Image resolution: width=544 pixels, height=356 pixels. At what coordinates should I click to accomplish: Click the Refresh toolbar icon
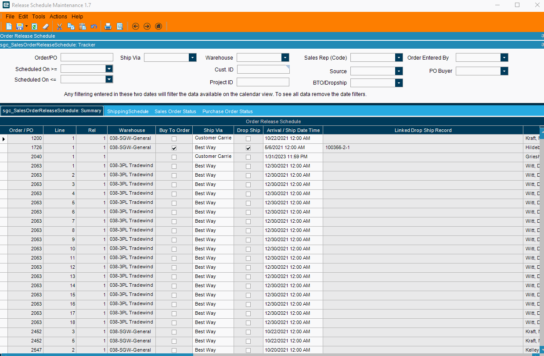[x=35, y=26]
